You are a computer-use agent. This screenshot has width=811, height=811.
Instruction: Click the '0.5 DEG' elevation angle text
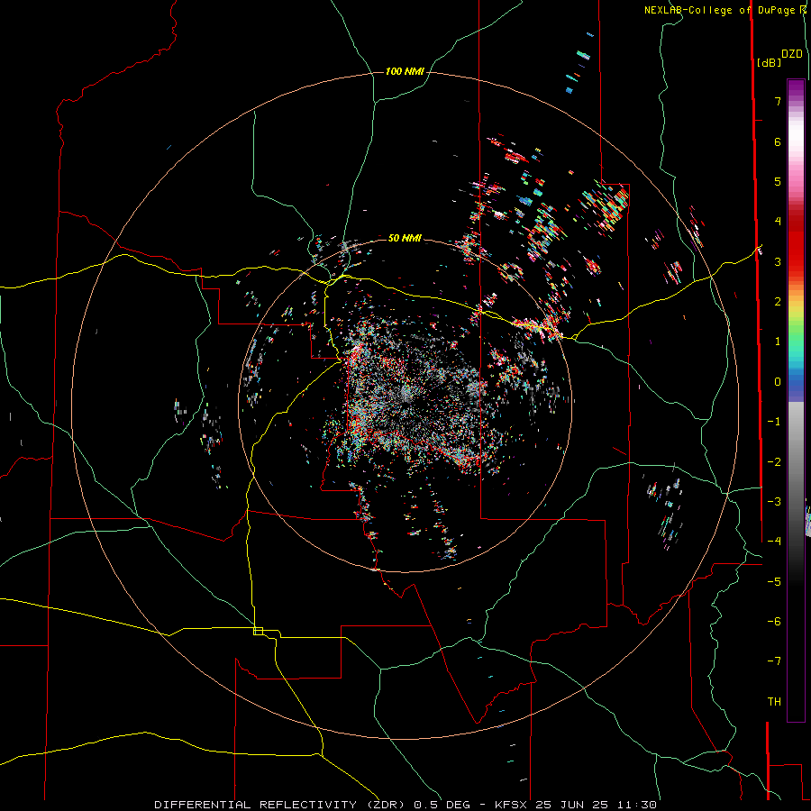pyautogui.click(x=442, y=805)
